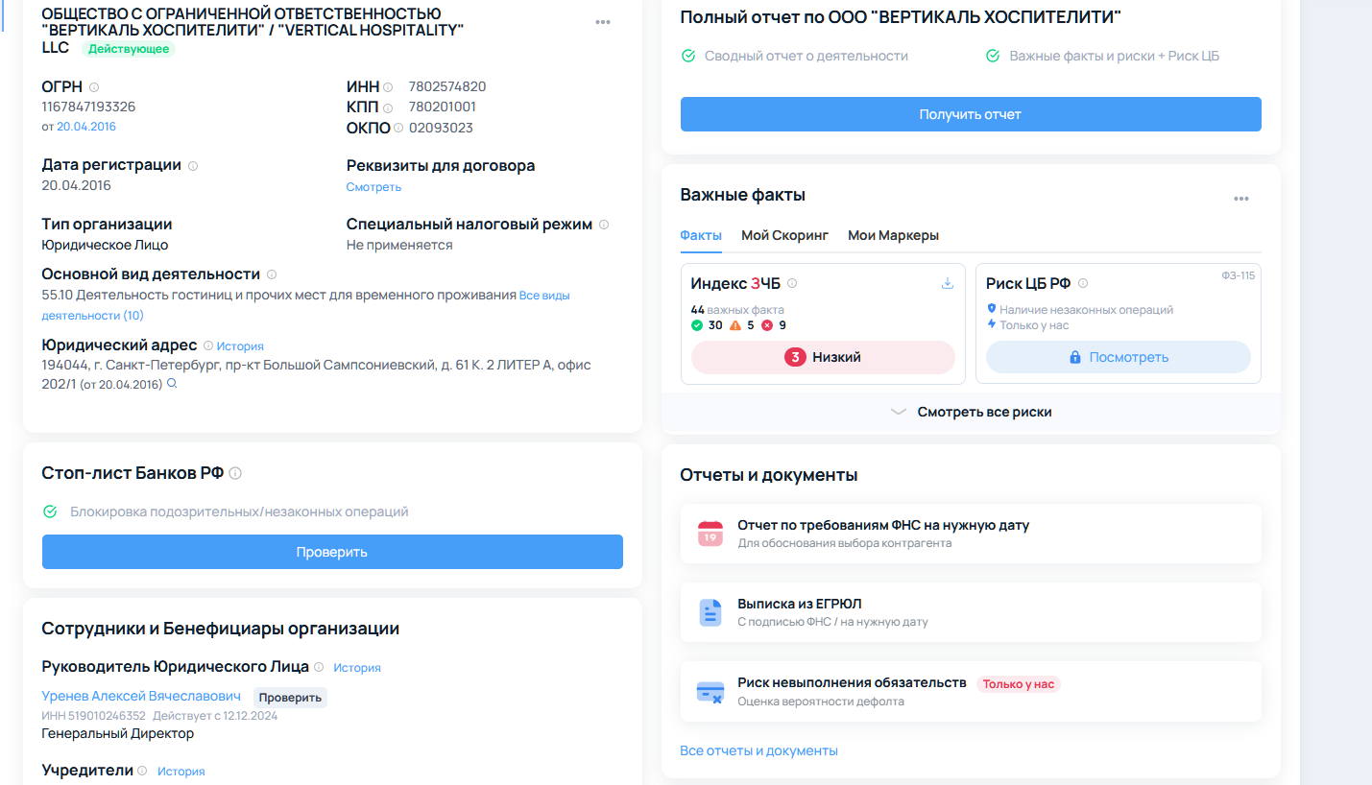Expand Смотреть все риски section

pyautogui.click(x=971, y=412)
